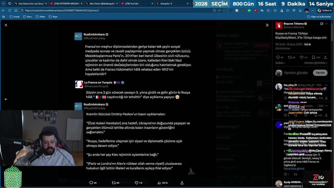Screen dimensions: 334x188
Task: Collapse the side panel with the double chevron
Action: click(267, 25)
